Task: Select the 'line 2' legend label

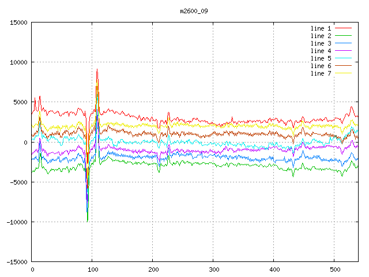Action: 321,36
